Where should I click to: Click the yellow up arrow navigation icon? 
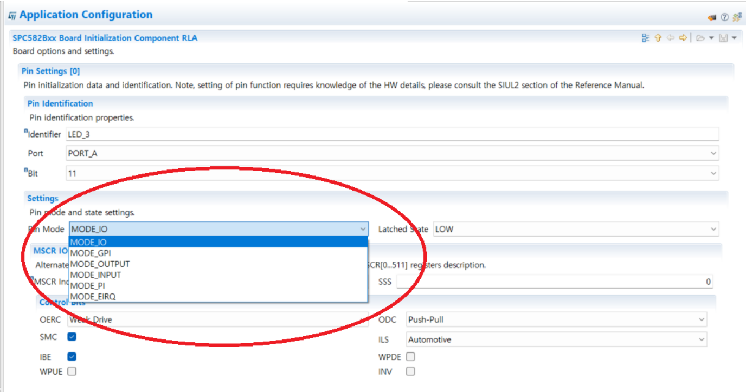658,38
